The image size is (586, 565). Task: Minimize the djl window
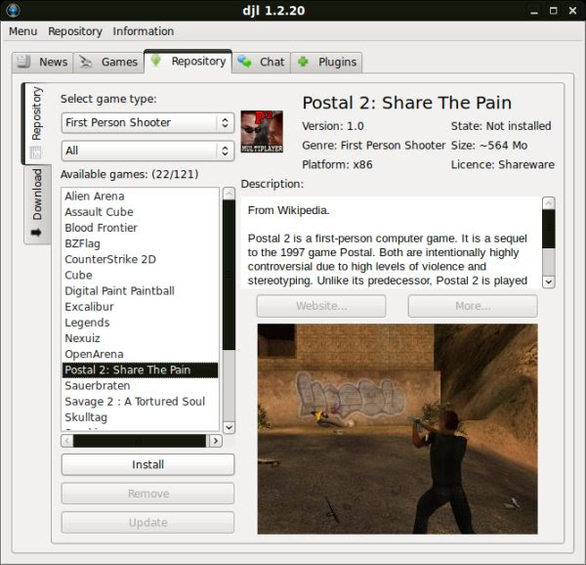point(534,11)
